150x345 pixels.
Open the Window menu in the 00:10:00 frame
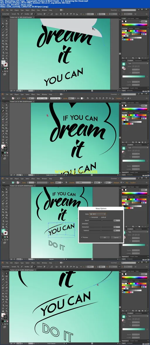[45, 263]
